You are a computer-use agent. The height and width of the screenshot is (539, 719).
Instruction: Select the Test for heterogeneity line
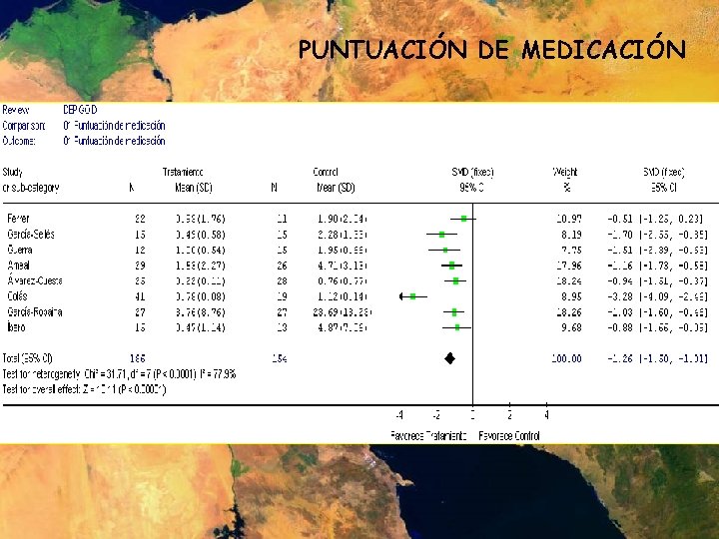point(119,374)
